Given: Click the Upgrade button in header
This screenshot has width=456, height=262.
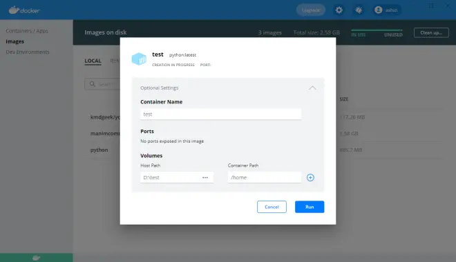Looking at the screenshot, I should [x=311, y=10].
